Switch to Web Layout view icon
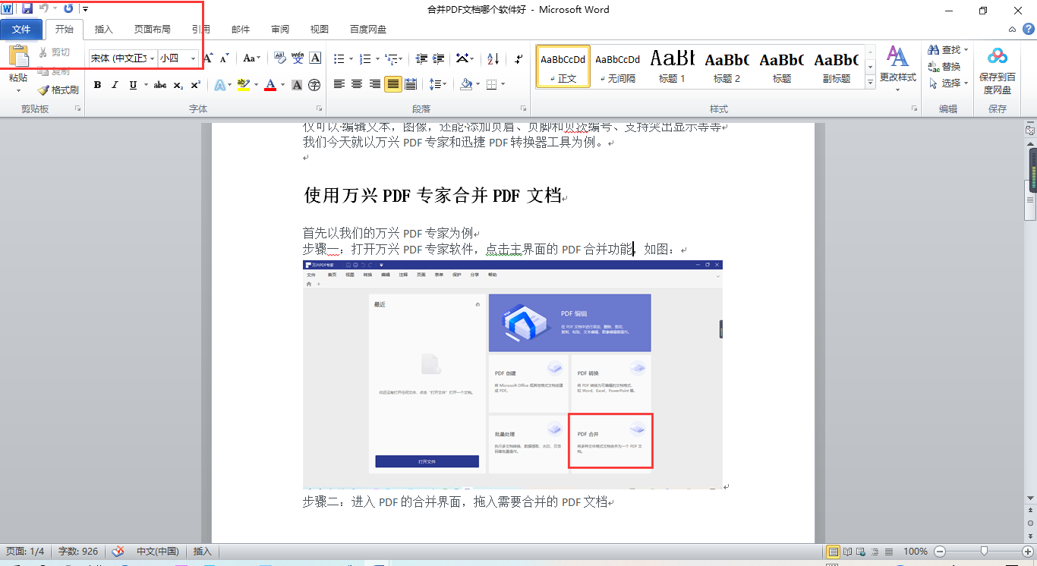 click(x=862, y=552)
